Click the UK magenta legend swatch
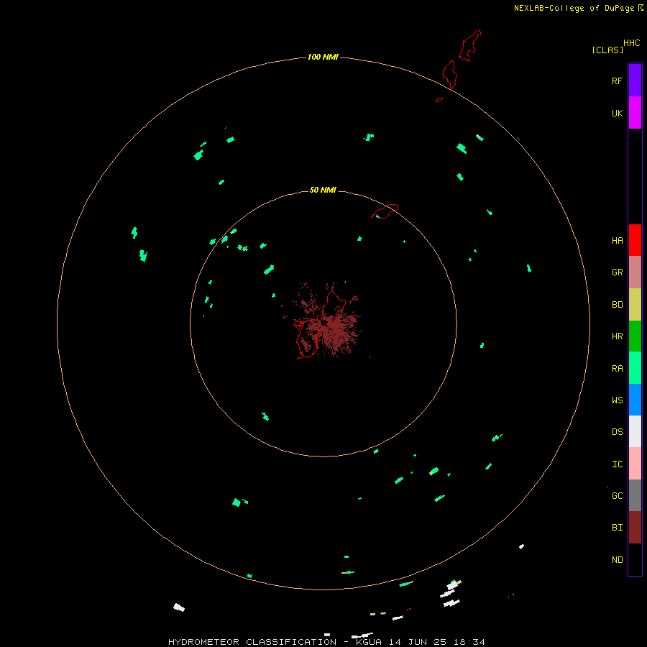 pyautogui.click(x=635, y=113)
